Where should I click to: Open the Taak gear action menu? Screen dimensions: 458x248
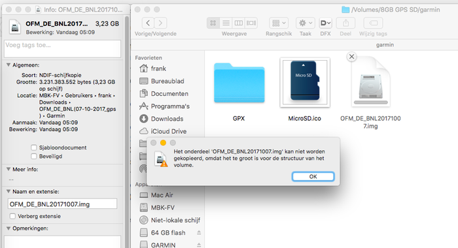click(306, 23)
